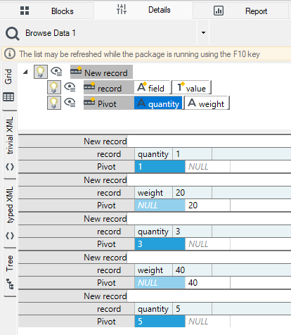This screenshot has height=335, width=291.
Task: Click the Blocks grid icon
Action: [x=25, y=11]
